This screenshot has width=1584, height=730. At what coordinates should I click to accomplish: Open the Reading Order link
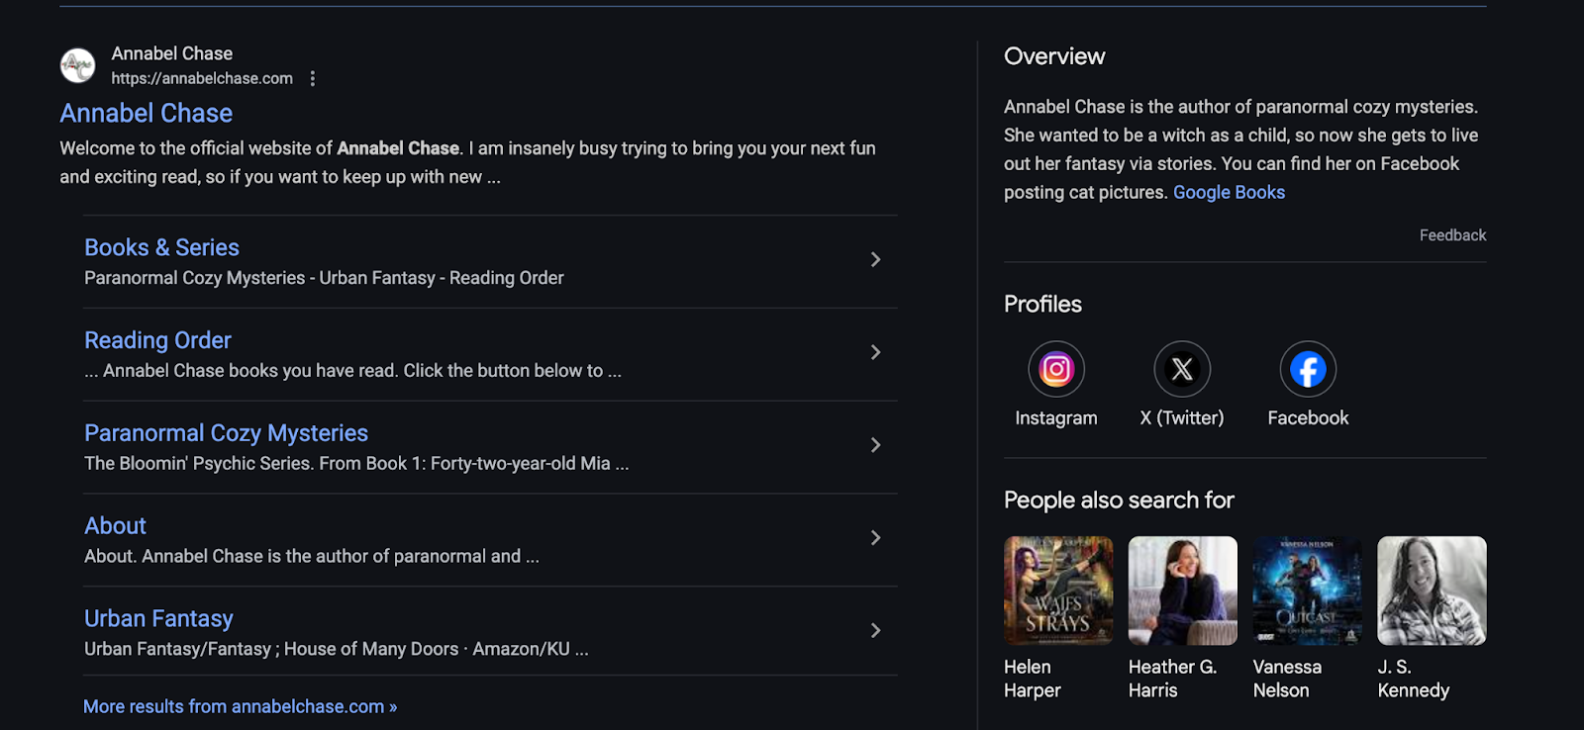click(x=157, y=340)
